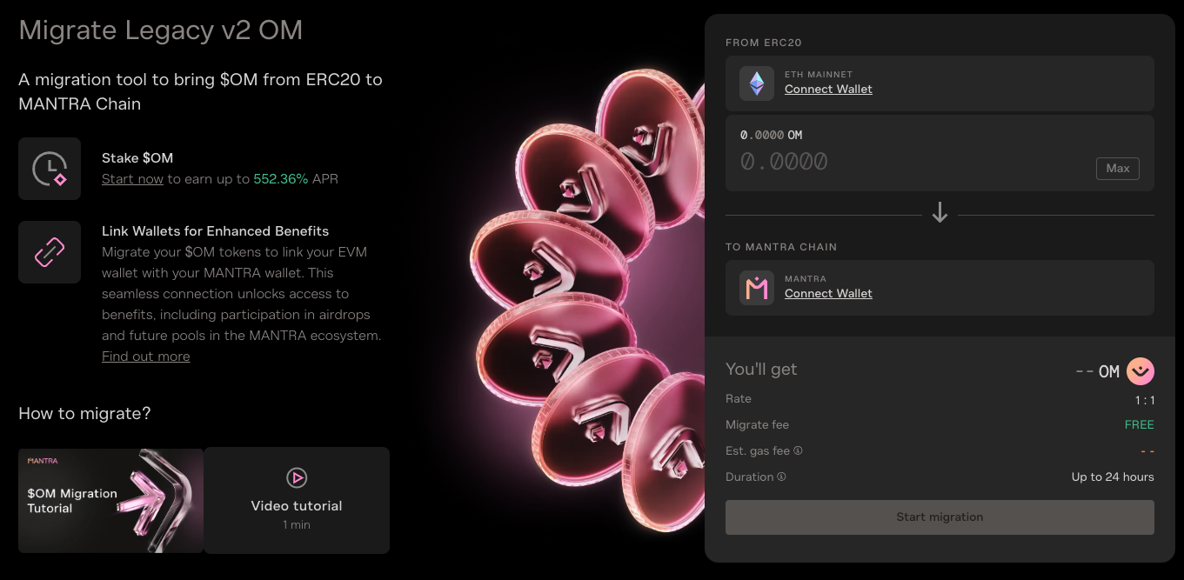
Task: Click the Est. gas fee info icon
Action: pos(798,451)
